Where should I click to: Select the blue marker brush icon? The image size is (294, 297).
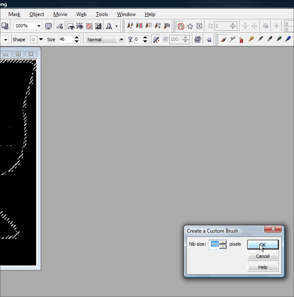coord(288,40)
